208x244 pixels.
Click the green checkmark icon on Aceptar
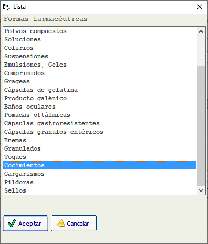[12, 224]
